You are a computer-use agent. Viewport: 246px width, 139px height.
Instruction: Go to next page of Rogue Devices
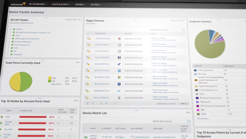point(101,103)
